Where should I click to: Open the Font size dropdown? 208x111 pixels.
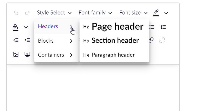133,13
